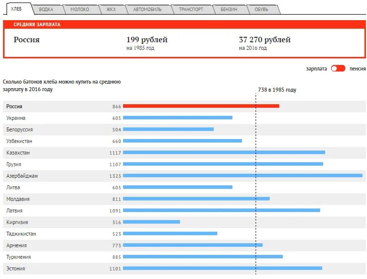The image size is (367, 279).
Task: Switch to the ТРАНСПОРТ tab
Action: coord(191,10)
